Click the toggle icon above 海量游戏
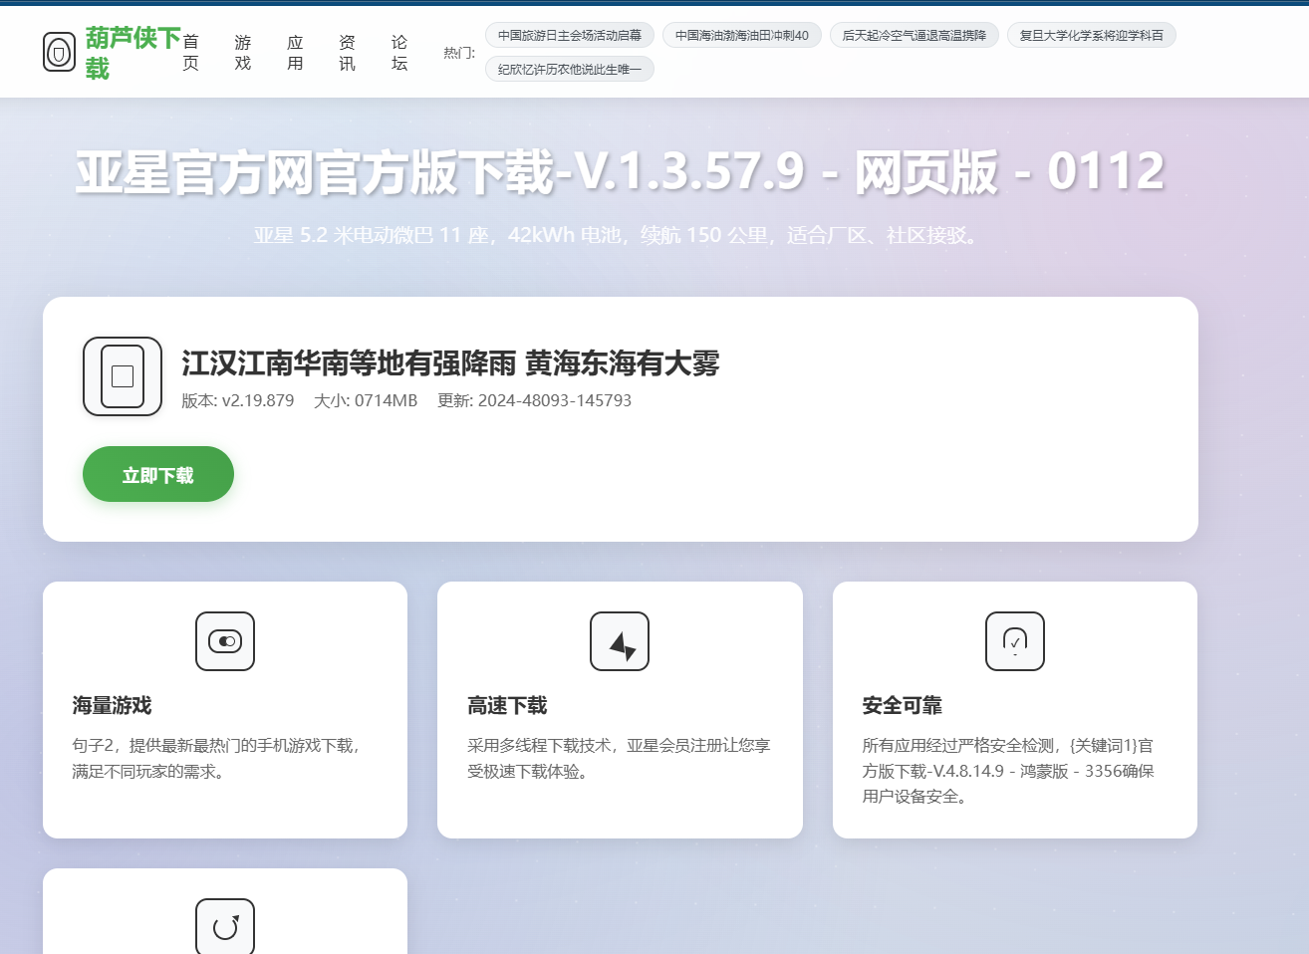Viewport: 1309px width, 954px height. coord(225,641)
